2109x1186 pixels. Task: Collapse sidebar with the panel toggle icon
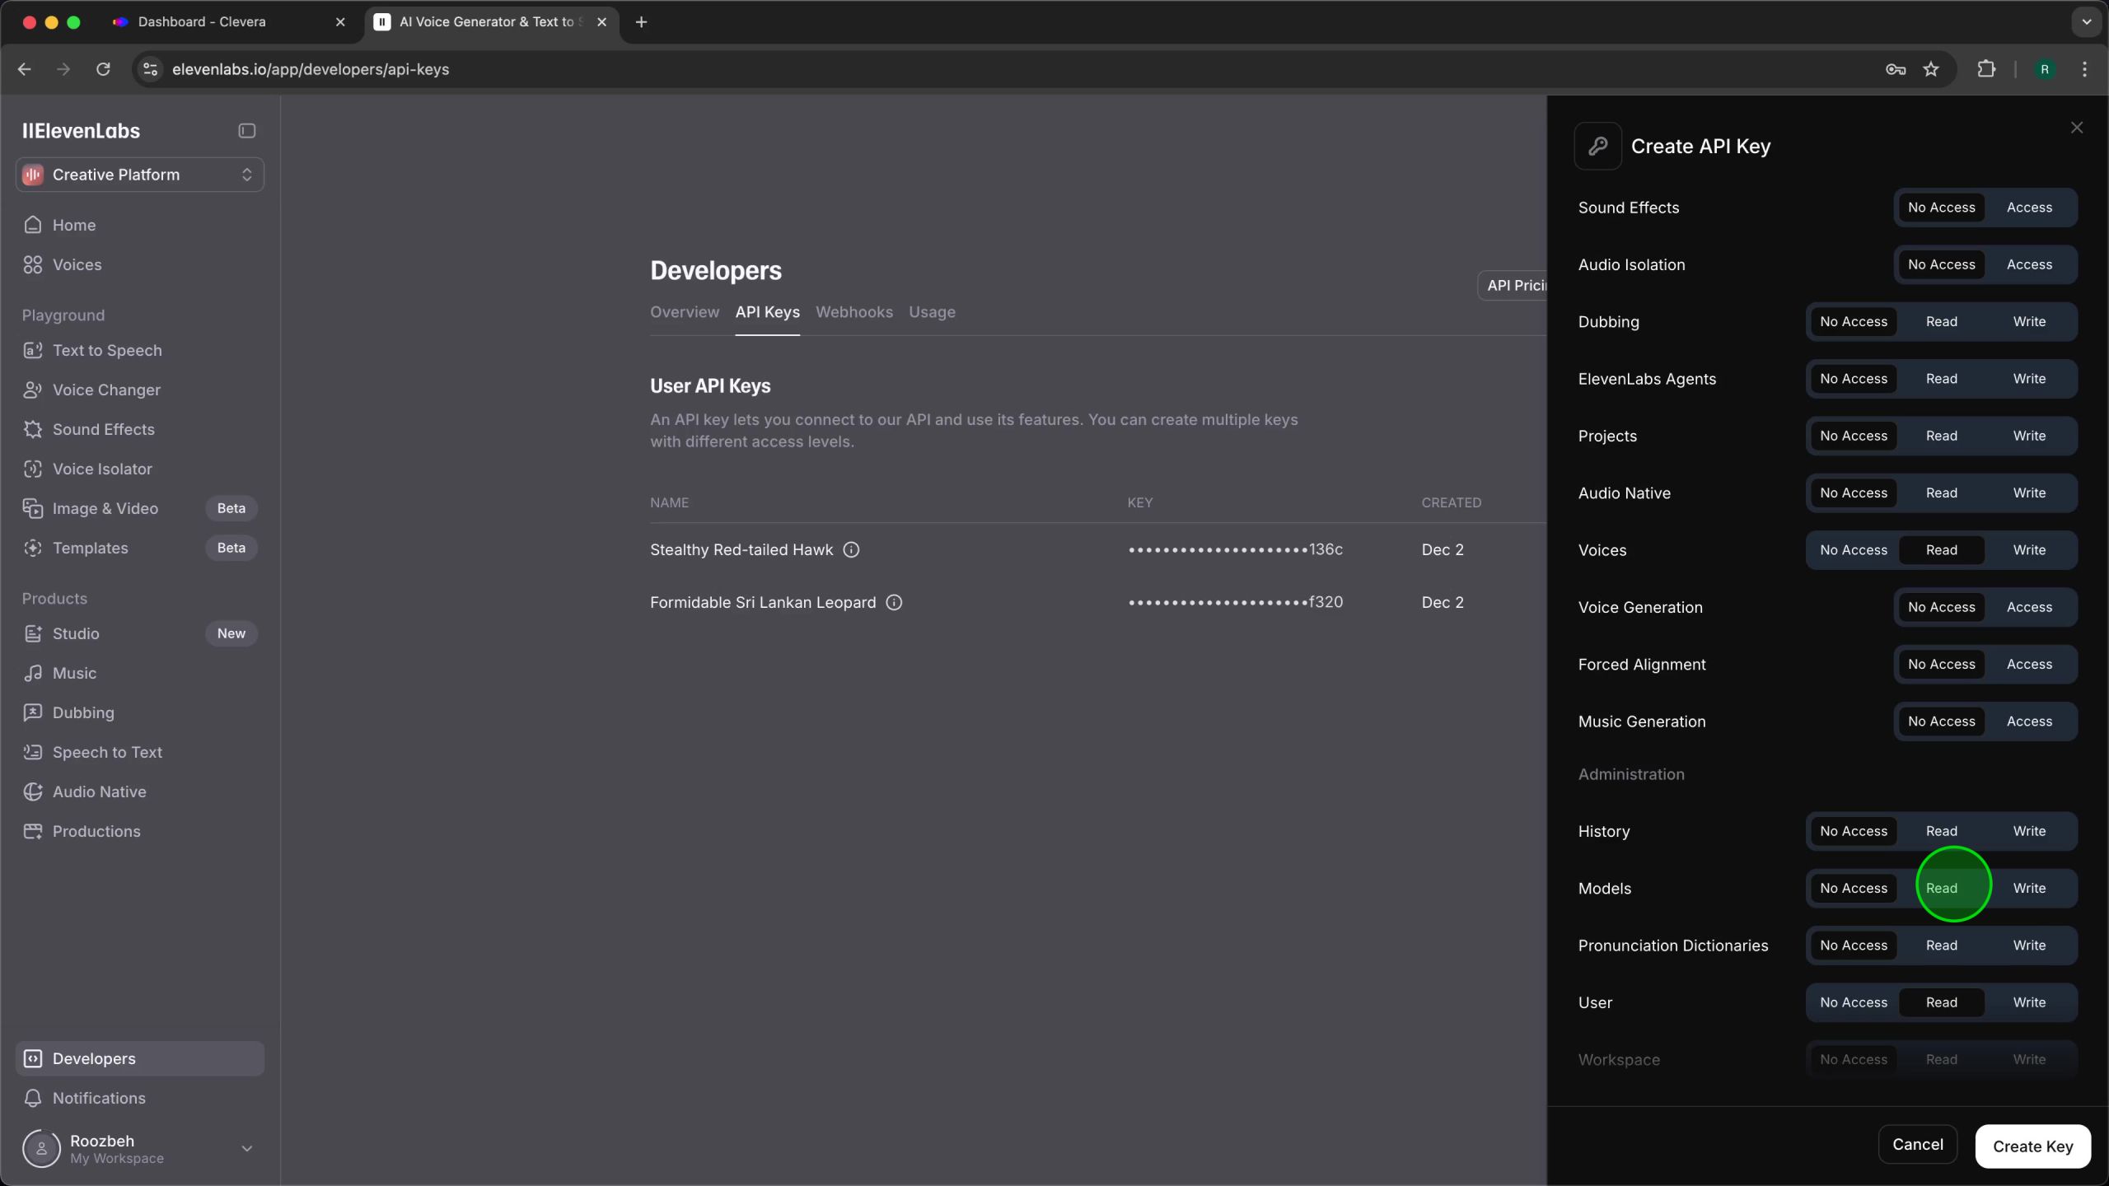(247, 131)
